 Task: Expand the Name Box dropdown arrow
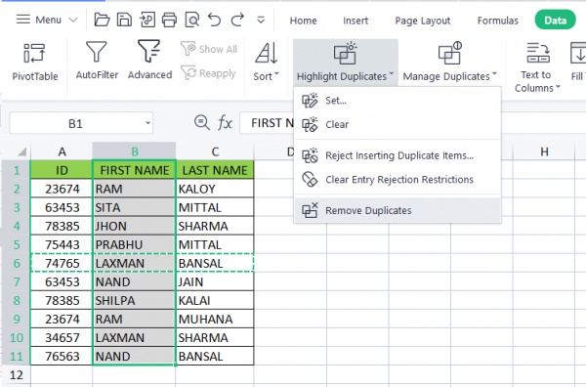pyautogui.click(x=148, y=123)
